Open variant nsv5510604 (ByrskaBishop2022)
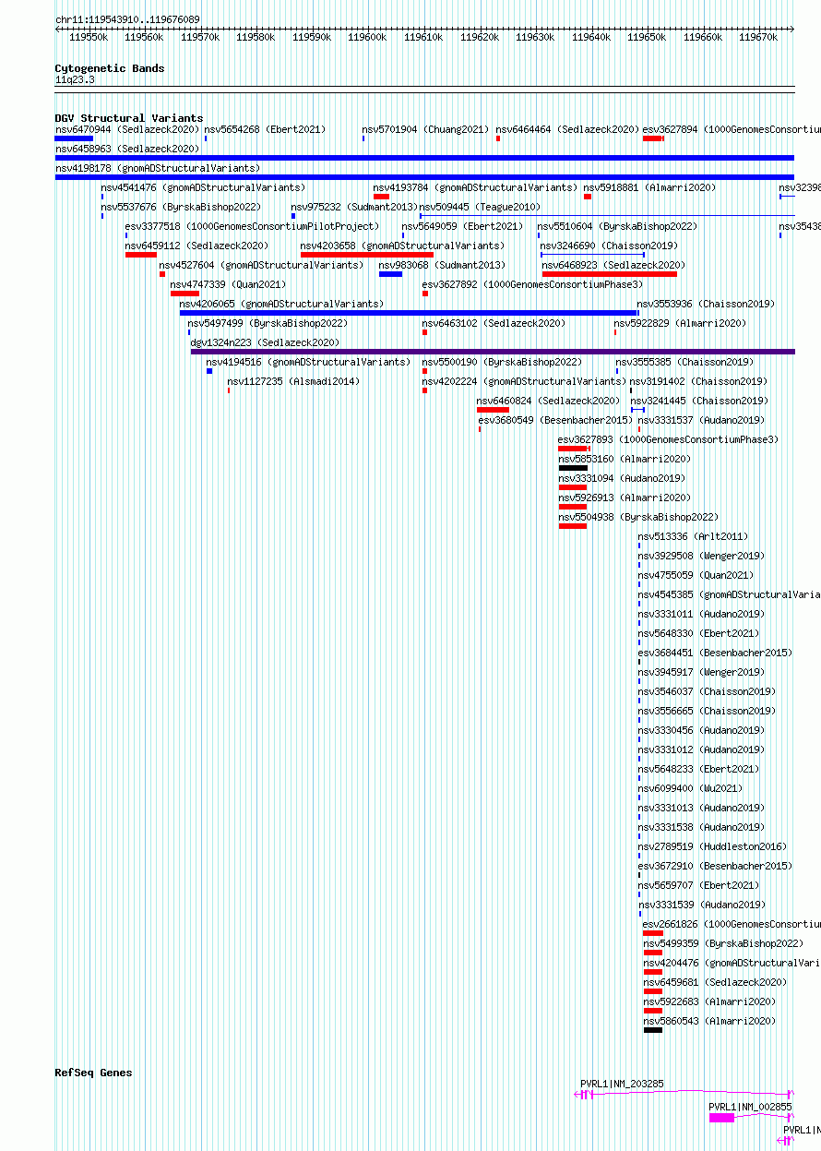This screenshot has height=1151, width=821. point(618,226)
